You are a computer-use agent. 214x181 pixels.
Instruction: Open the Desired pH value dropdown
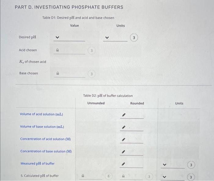(x=57, y=38)
